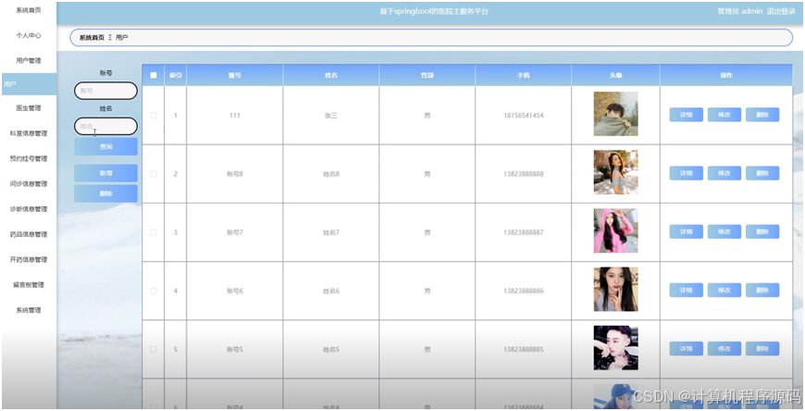Check the row checkbox for 张三
Viewport: 805px width, 411px height.
[153, 115]
